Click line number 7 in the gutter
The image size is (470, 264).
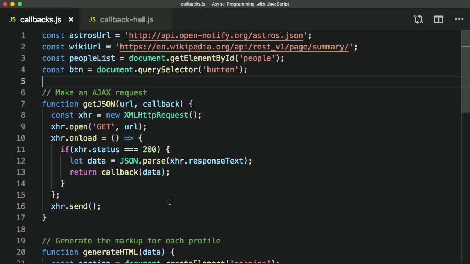(x=23, y=104)
